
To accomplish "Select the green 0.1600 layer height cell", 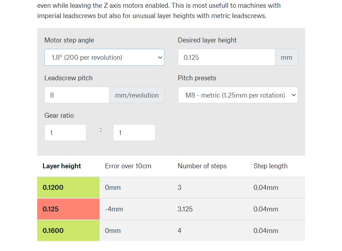I will [x=68, y=230].
